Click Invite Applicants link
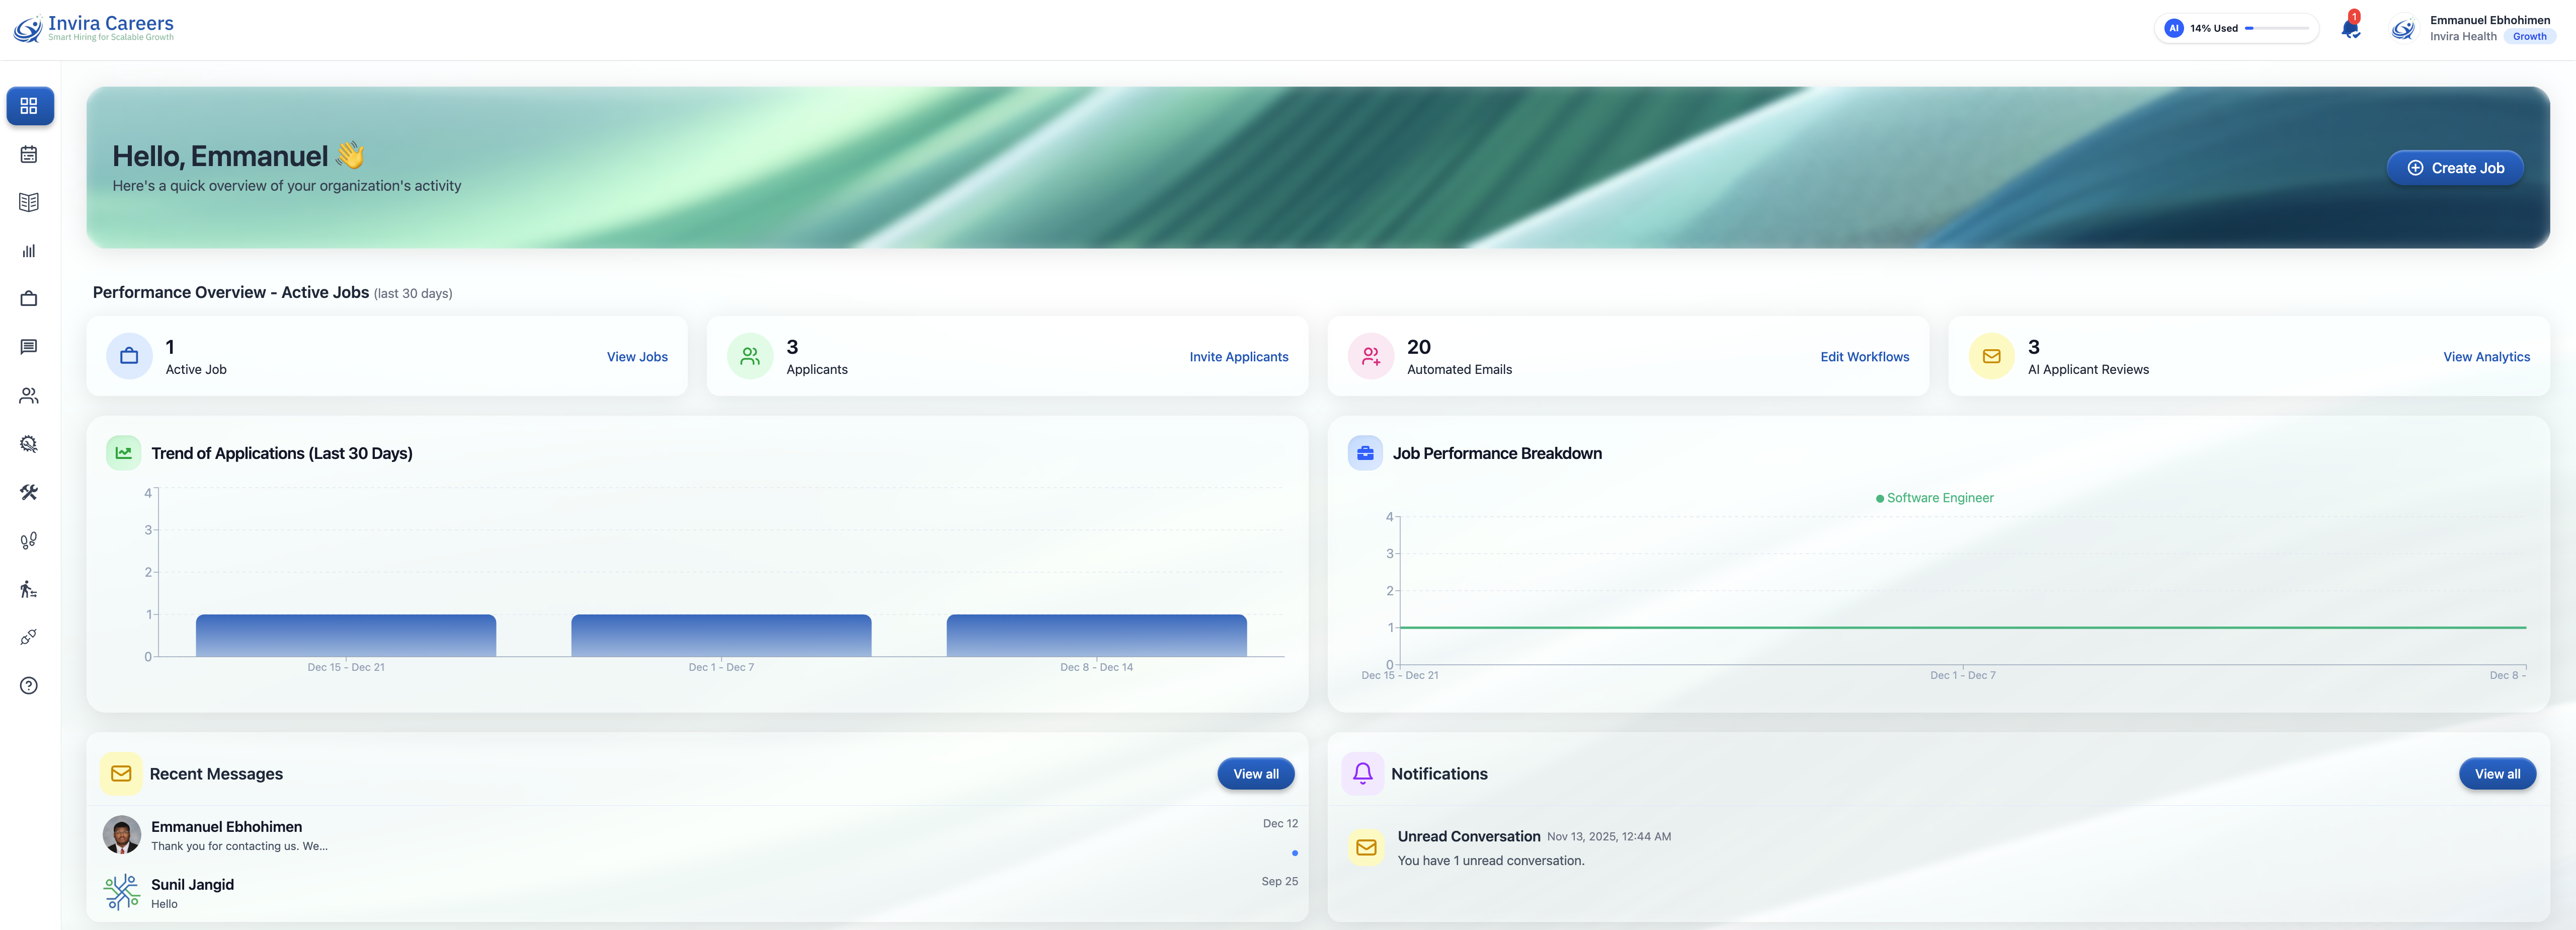This screenshot has width=2576, height=930. (x=1238, y=357)
